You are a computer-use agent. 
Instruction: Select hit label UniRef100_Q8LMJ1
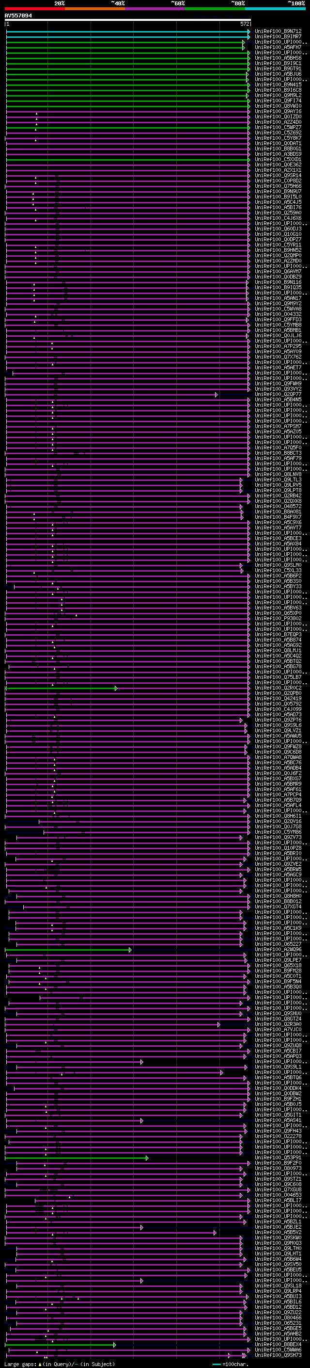pyautogui.click(x=278, y=650)
